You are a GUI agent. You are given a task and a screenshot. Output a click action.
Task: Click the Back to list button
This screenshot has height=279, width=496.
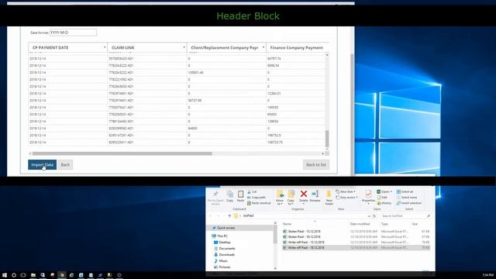click(315, 164)
